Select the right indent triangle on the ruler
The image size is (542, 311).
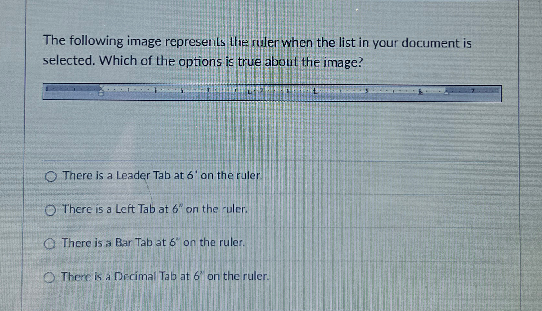click(x=446, y=93)
